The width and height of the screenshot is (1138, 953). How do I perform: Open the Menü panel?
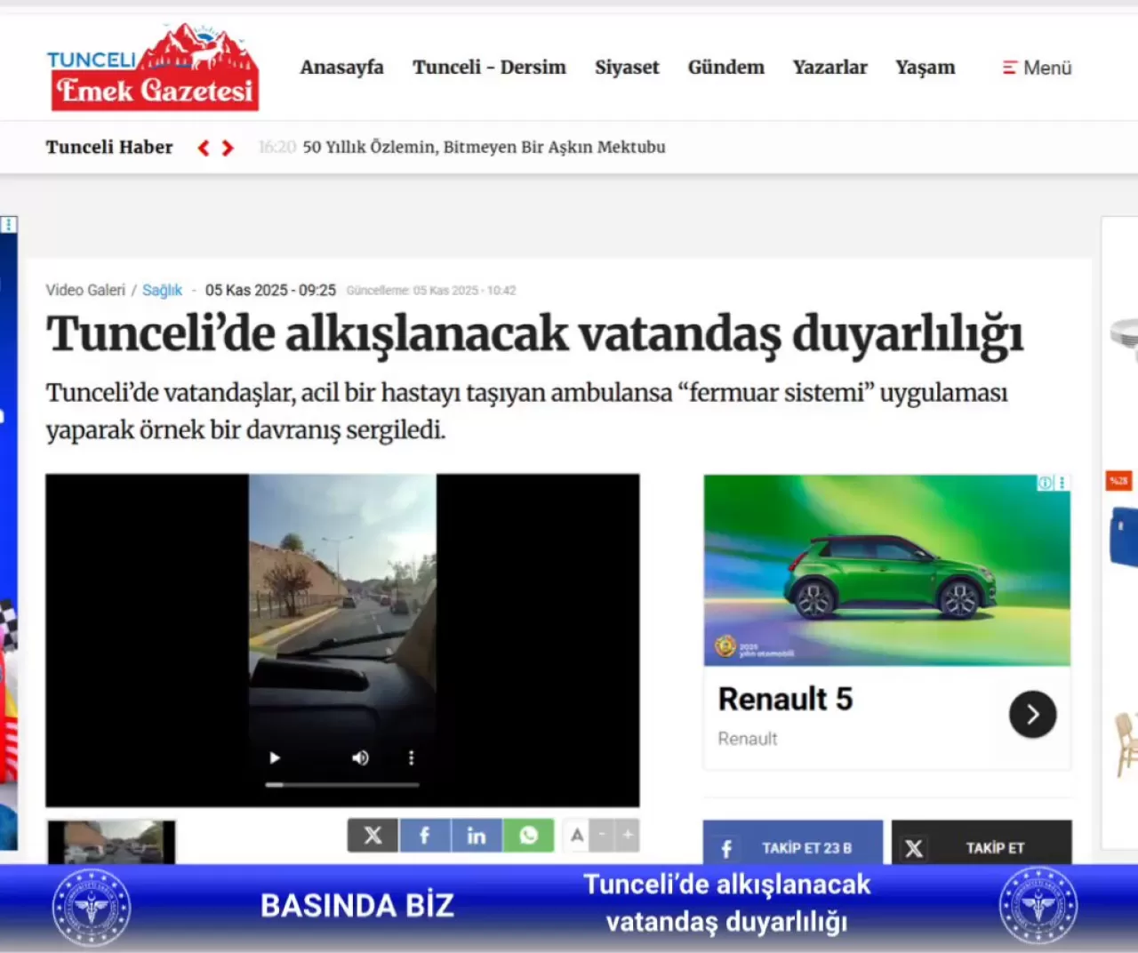pyautogui.click(x=1036, y=68)
